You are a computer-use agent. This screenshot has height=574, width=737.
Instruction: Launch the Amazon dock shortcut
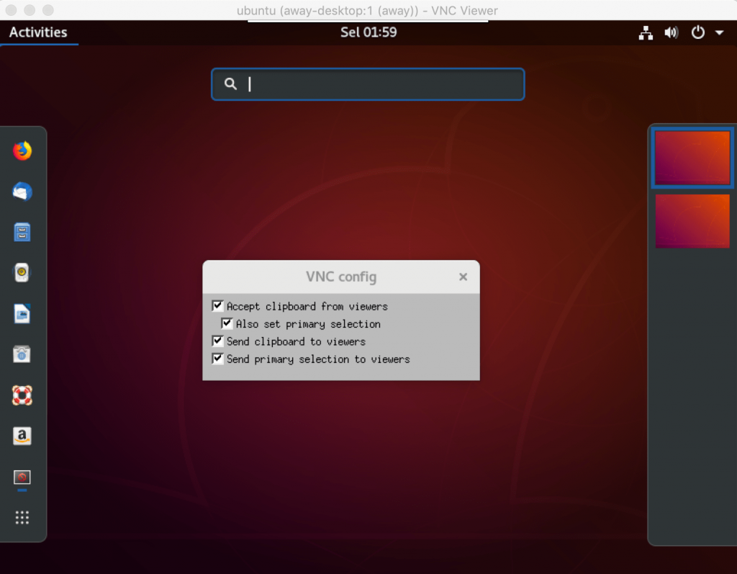pyautogui.click(x=22, y=436)
